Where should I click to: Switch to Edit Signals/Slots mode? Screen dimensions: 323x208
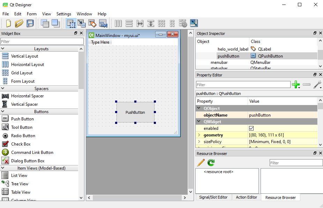point(81,23)
